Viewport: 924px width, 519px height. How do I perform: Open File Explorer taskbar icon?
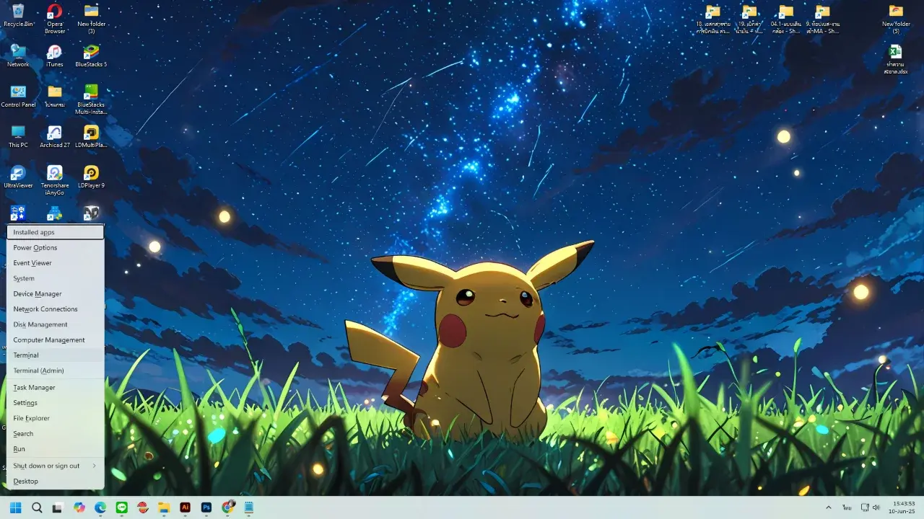pos(164,507)
